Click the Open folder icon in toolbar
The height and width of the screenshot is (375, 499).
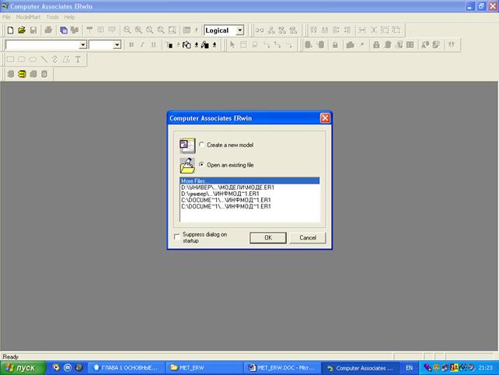22,30
